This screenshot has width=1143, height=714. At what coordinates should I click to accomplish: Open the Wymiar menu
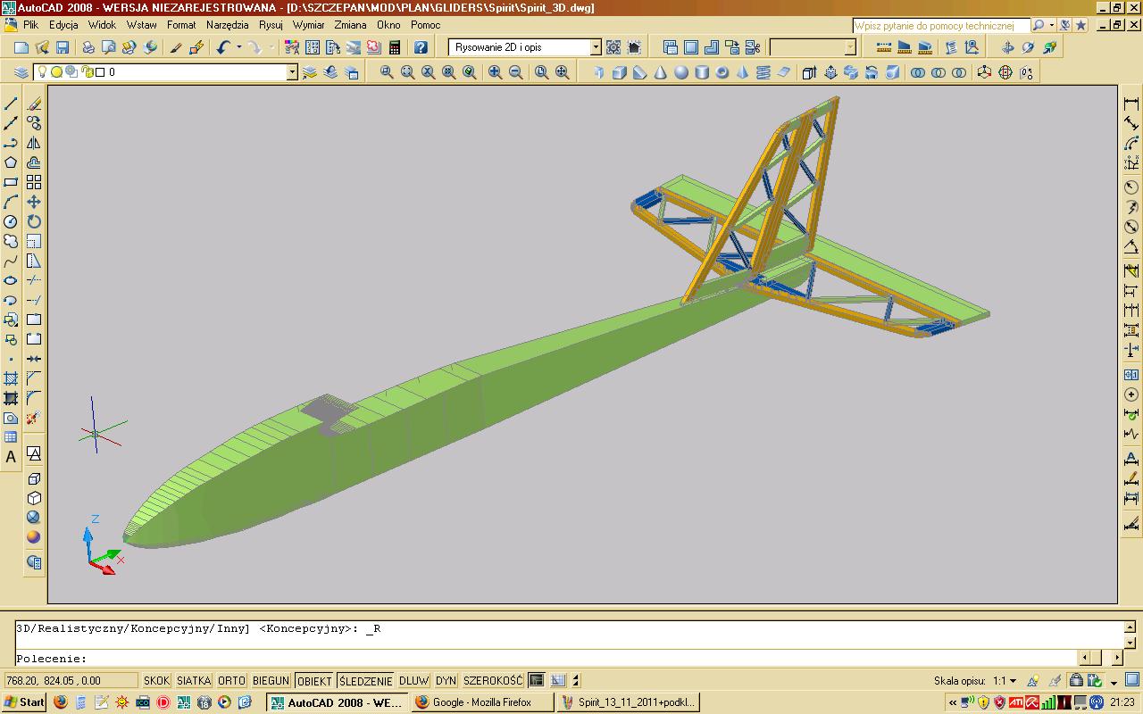(x=308, y=25)
